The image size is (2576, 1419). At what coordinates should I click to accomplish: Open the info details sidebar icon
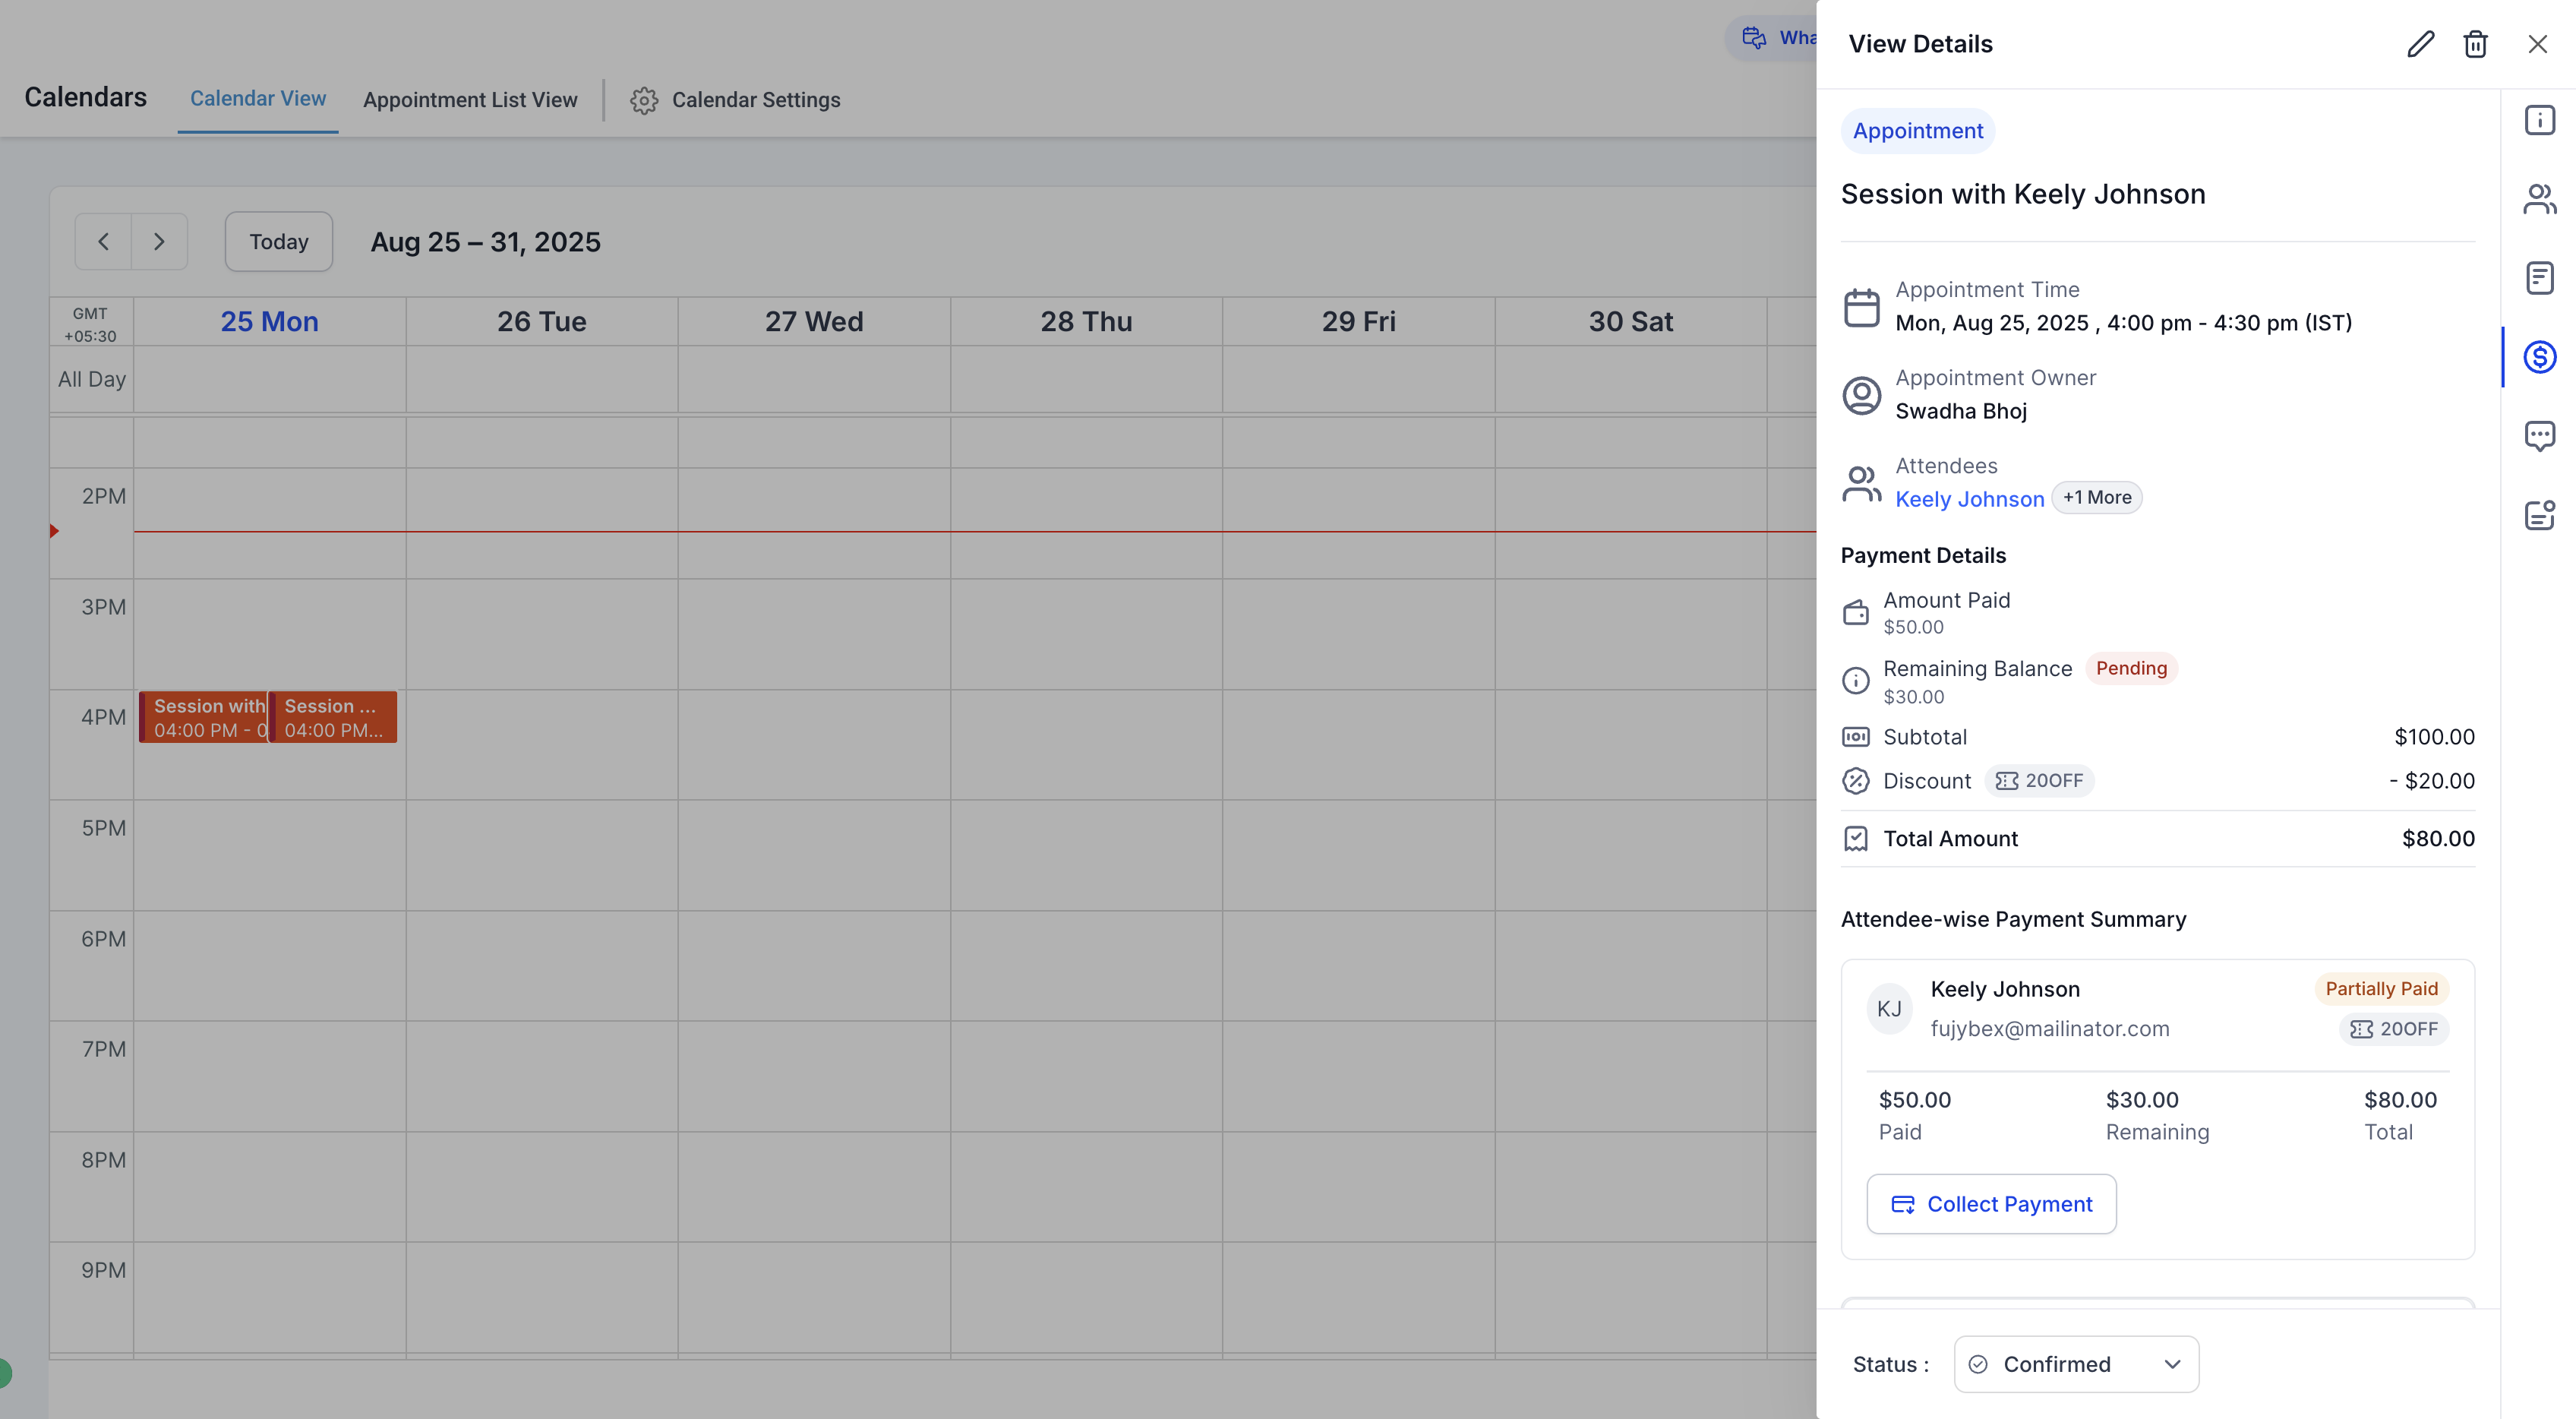coord(2539,120)
